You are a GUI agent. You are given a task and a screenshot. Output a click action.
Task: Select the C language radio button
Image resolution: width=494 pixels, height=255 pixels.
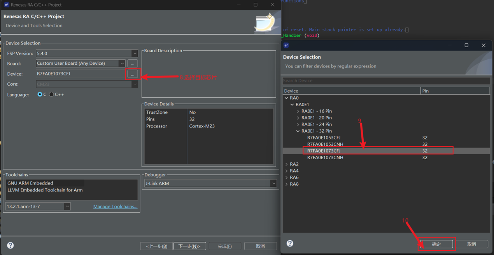pyautogui.click(x=40, y=95)
